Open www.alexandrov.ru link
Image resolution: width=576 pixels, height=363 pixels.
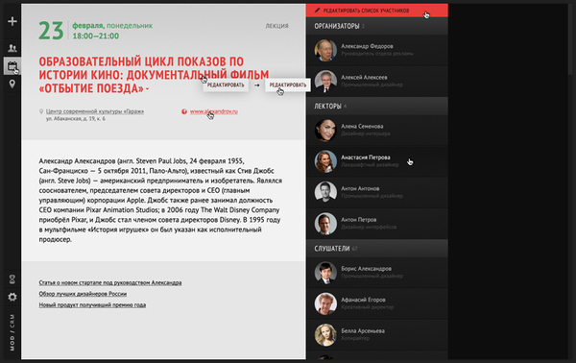point(214,111)
